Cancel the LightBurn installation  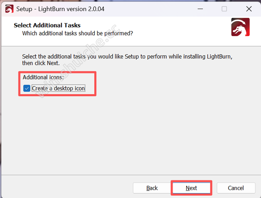[x=236, y=188]
